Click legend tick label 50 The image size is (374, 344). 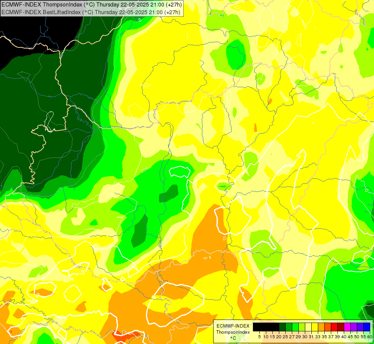point(357,337)
